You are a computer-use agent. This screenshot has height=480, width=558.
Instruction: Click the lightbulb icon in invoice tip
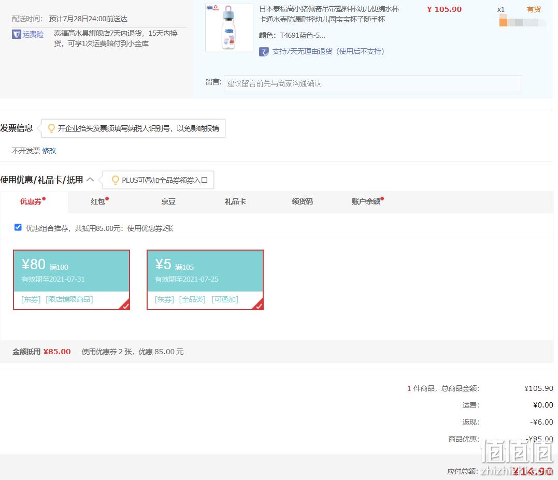(x=51, y=128)
